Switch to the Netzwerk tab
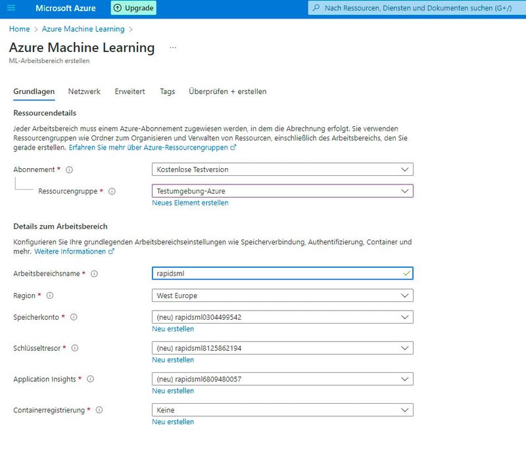The image size is (526, 474). (x=84, y=91)
